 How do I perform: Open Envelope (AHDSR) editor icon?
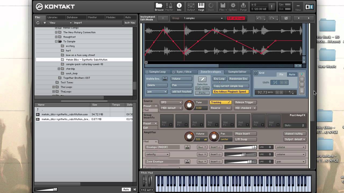point(187,147)
